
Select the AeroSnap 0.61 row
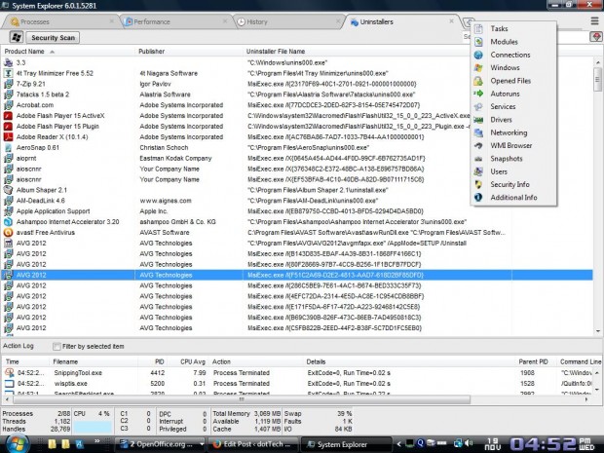coord(296,147)
